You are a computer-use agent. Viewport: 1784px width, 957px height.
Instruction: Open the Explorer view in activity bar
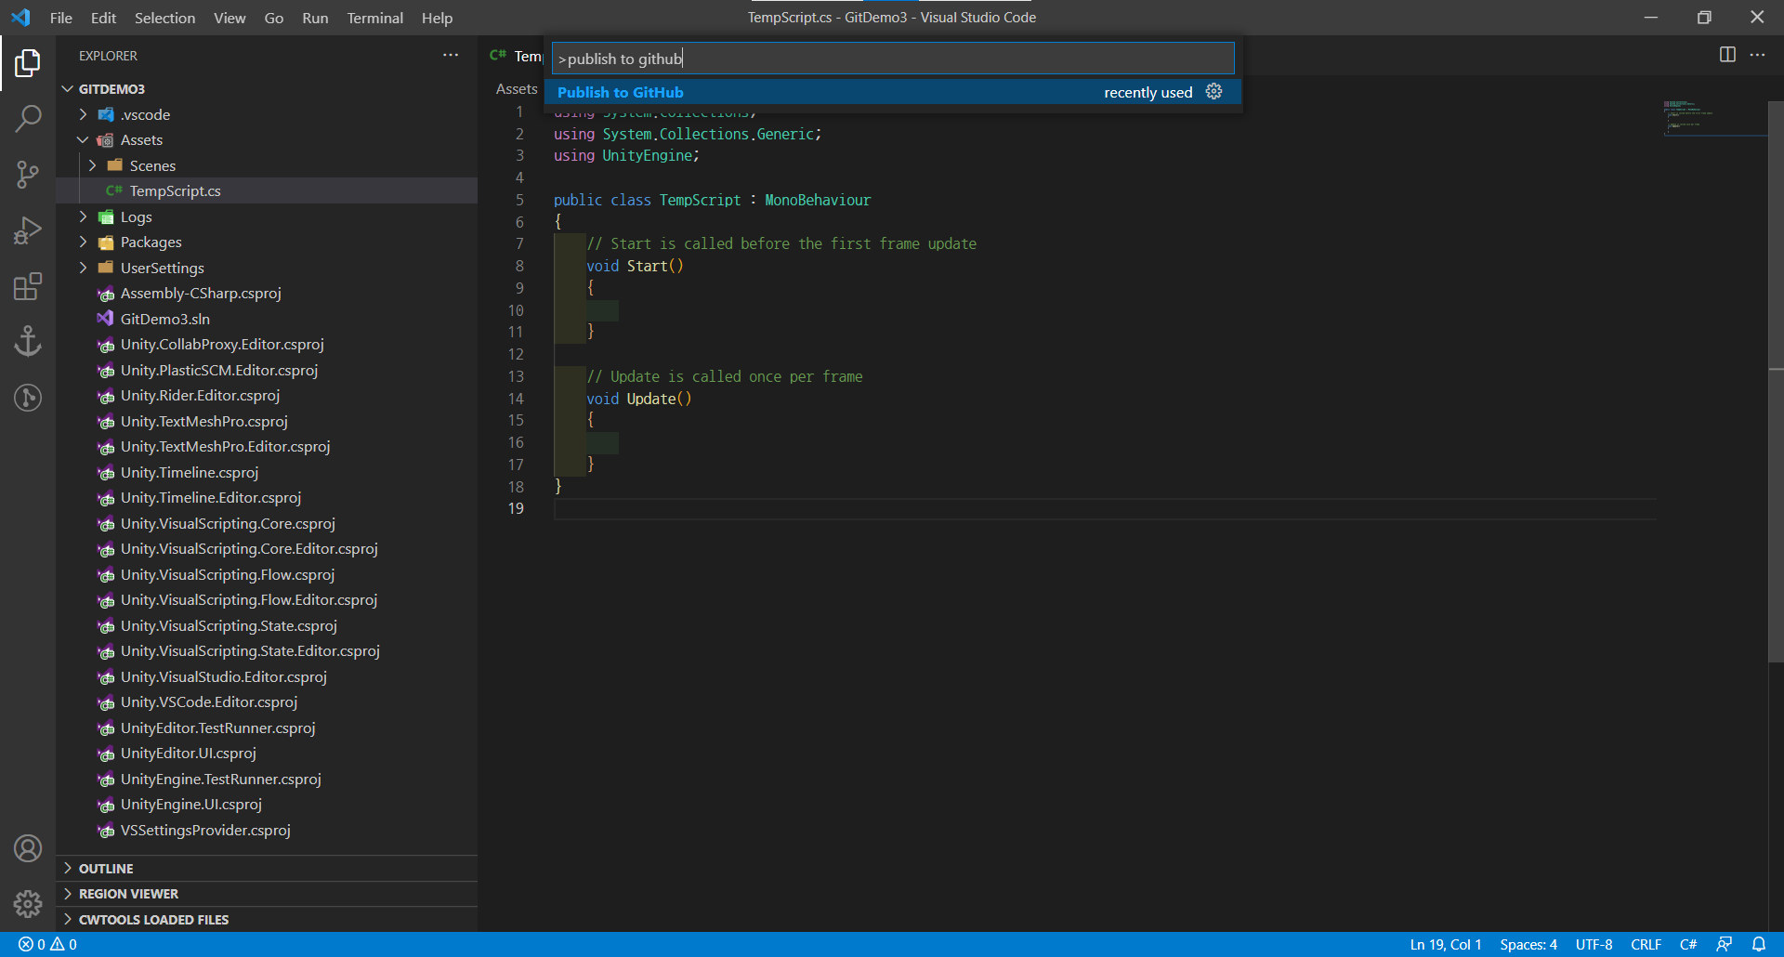[28, 63]
